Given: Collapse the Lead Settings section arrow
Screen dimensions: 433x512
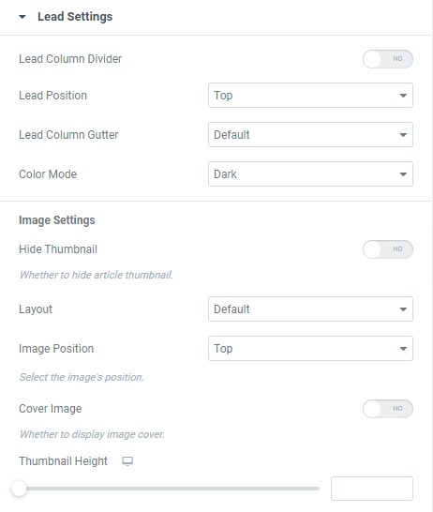Looking at the screenshot, I should click(22, 17).
